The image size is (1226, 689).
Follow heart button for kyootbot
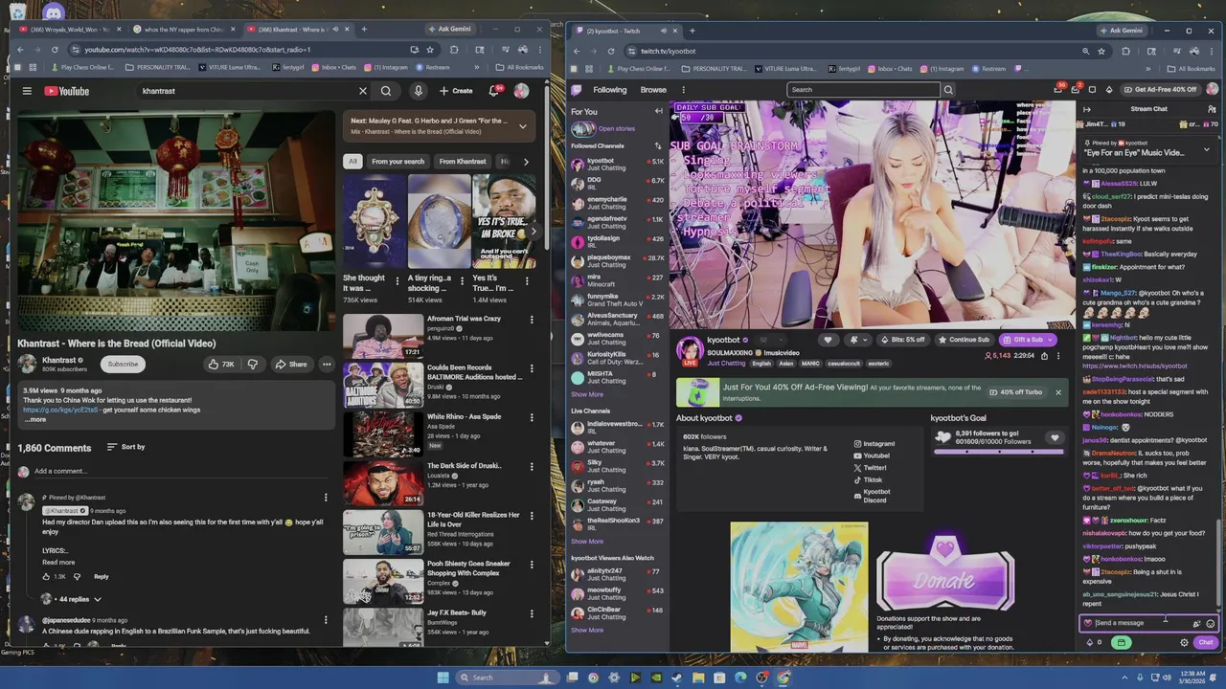point(829,340)
